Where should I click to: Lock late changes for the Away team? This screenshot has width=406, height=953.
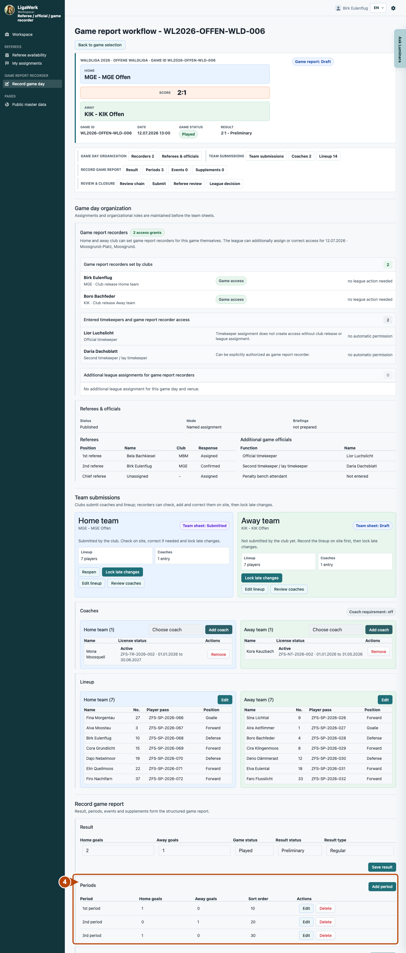(262, 578)
